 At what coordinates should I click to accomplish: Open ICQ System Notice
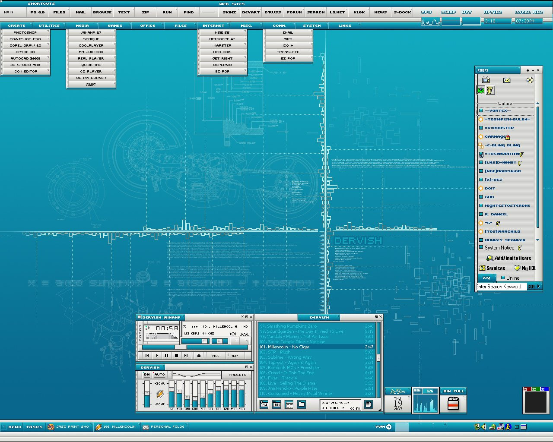[500, 248]
